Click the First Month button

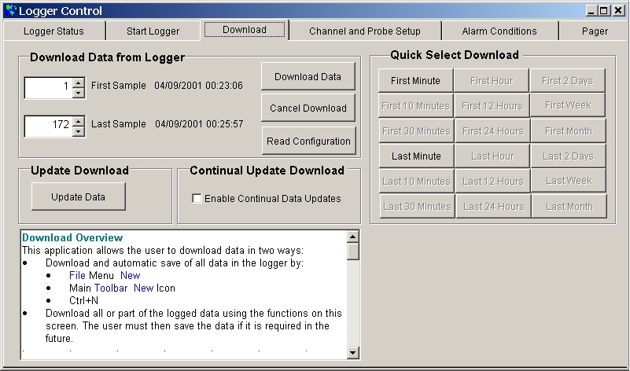pyautogui.click(x=568, y=131)
